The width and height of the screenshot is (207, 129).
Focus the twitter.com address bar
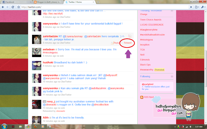104,7
